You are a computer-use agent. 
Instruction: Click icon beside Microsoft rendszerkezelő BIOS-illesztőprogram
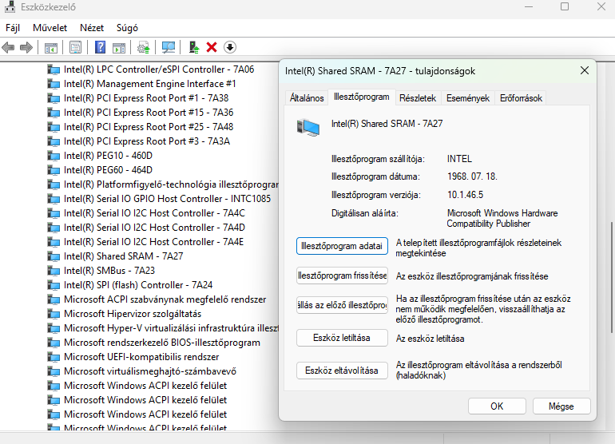[x=54, y=343]
